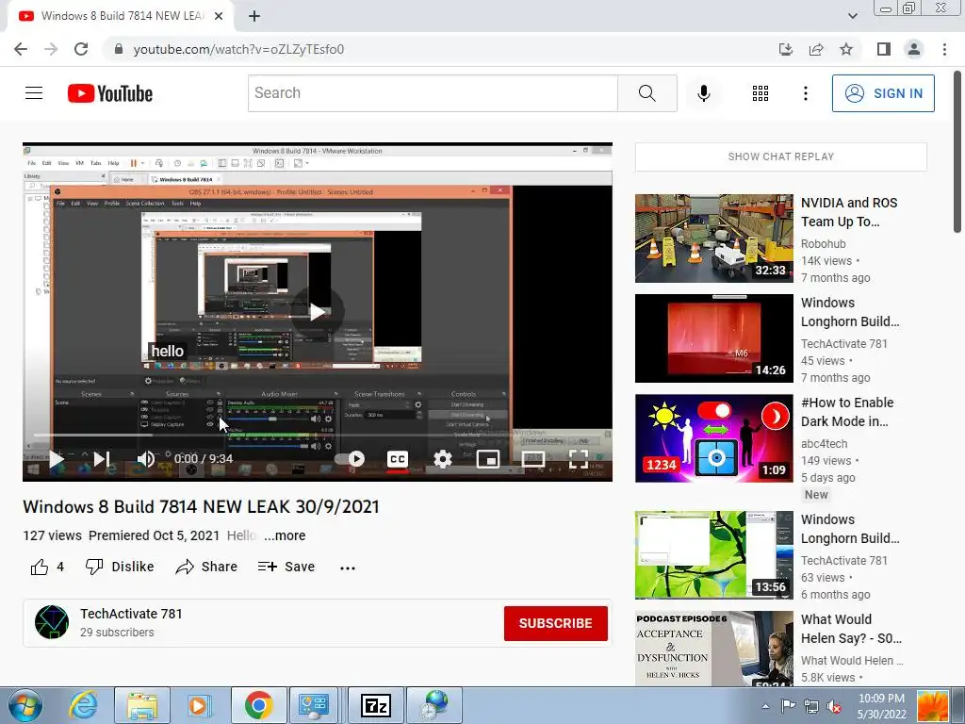965x724 pixels.
Task: Close the Windows 8 Build 7814 tab
Action: click(219, 16)
